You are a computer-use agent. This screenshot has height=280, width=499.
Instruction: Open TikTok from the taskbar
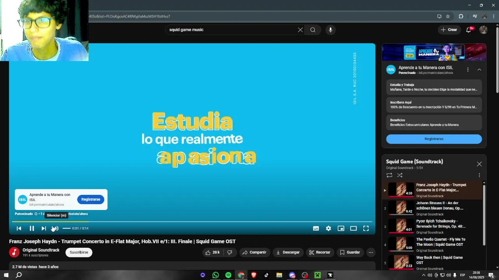(267, 275)
